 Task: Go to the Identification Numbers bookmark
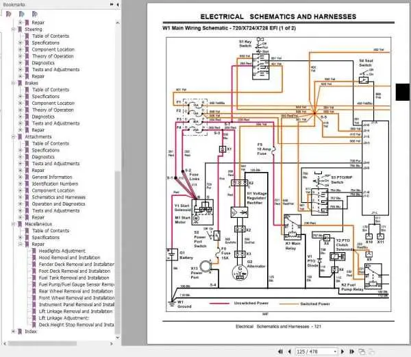click(55, 184)
